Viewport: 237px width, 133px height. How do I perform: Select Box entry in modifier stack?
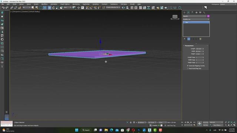coord(196,22)
